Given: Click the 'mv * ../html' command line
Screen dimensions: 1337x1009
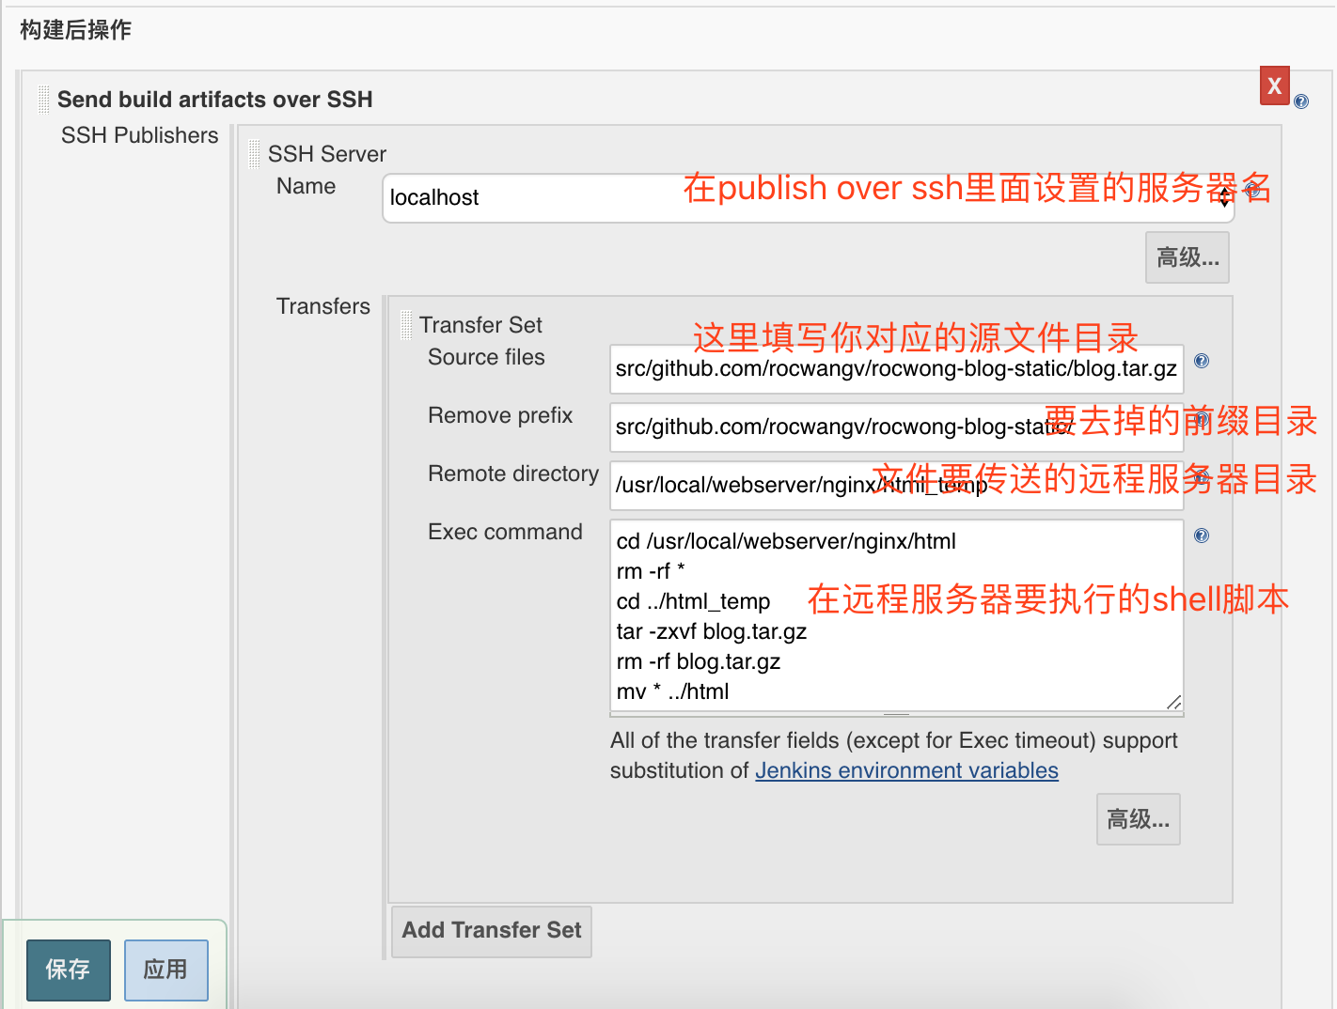Looking at the screenshot, I should pyautogui.click(x=673, y=691).
